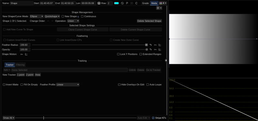Image resolution: width=258 pixels, height=121 pixels.
Task: Open the Union operation dropdown
Action: click(x=73, y=21)
